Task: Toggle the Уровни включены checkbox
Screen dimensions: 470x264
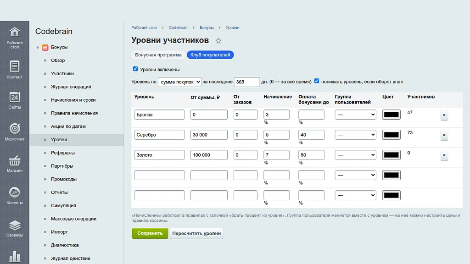Action: [x=135, y=69]
